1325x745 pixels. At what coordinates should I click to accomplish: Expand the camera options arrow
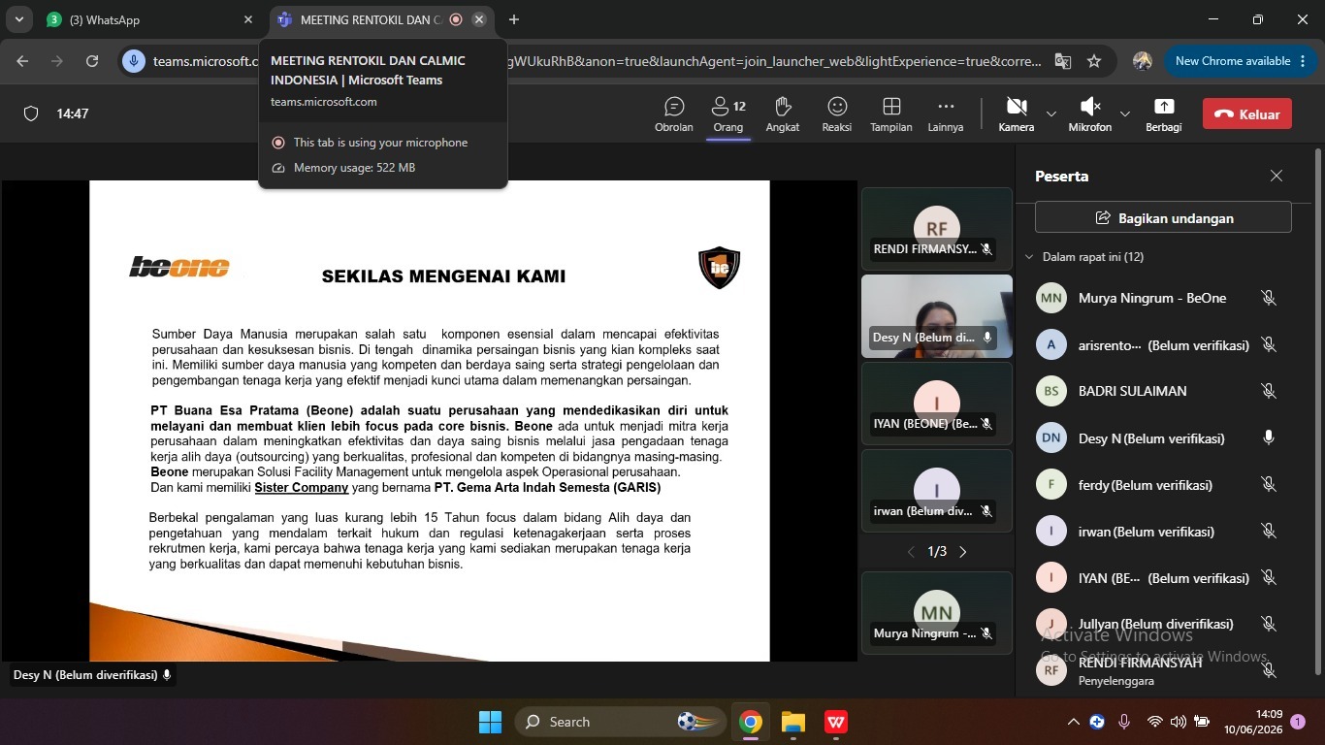click(x=1050, y=114)
